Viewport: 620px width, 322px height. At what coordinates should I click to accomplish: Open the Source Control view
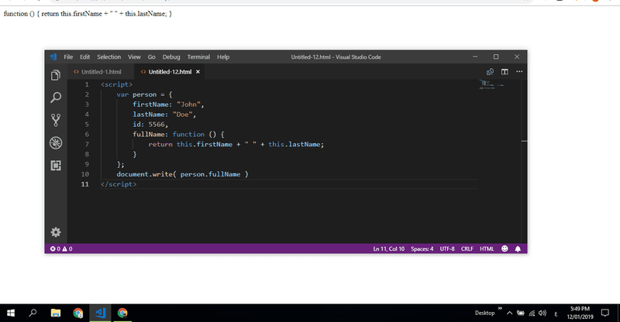coord(56,120)
